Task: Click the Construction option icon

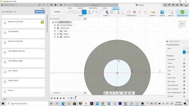Action: [x=184, y=59]
